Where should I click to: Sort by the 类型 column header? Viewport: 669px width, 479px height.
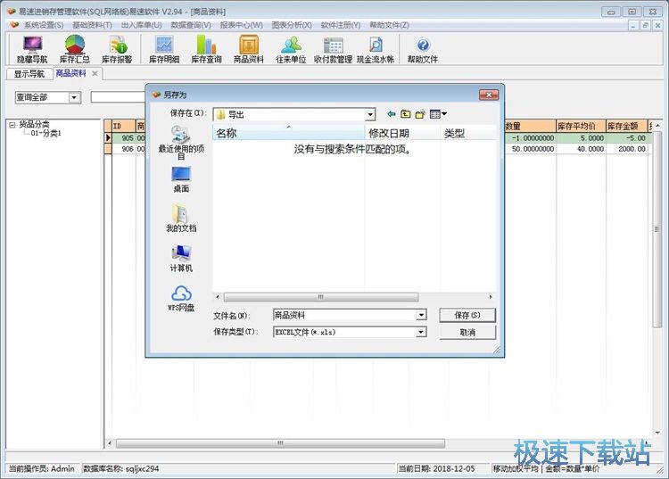[468, 133]
